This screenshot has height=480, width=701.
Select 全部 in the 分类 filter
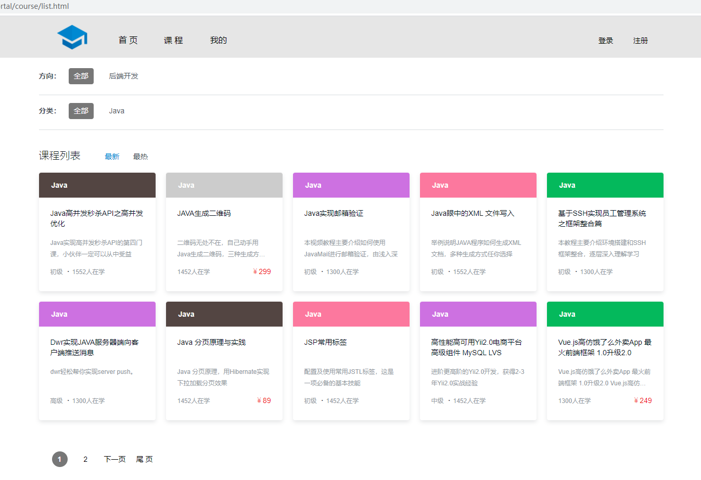pos(81,111)
